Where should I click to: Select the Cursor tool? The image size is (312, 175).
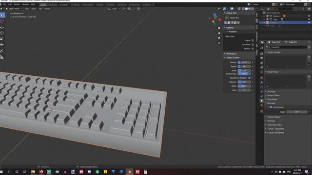point(2,21)
